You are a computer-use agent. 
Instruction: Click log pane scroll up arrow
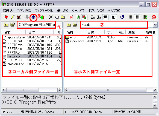[155, 97]
